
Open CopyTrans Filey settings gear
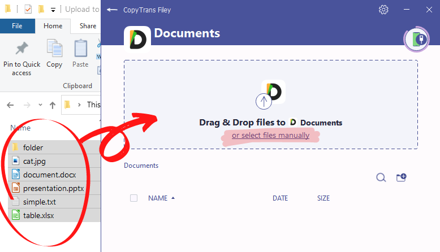383,10
